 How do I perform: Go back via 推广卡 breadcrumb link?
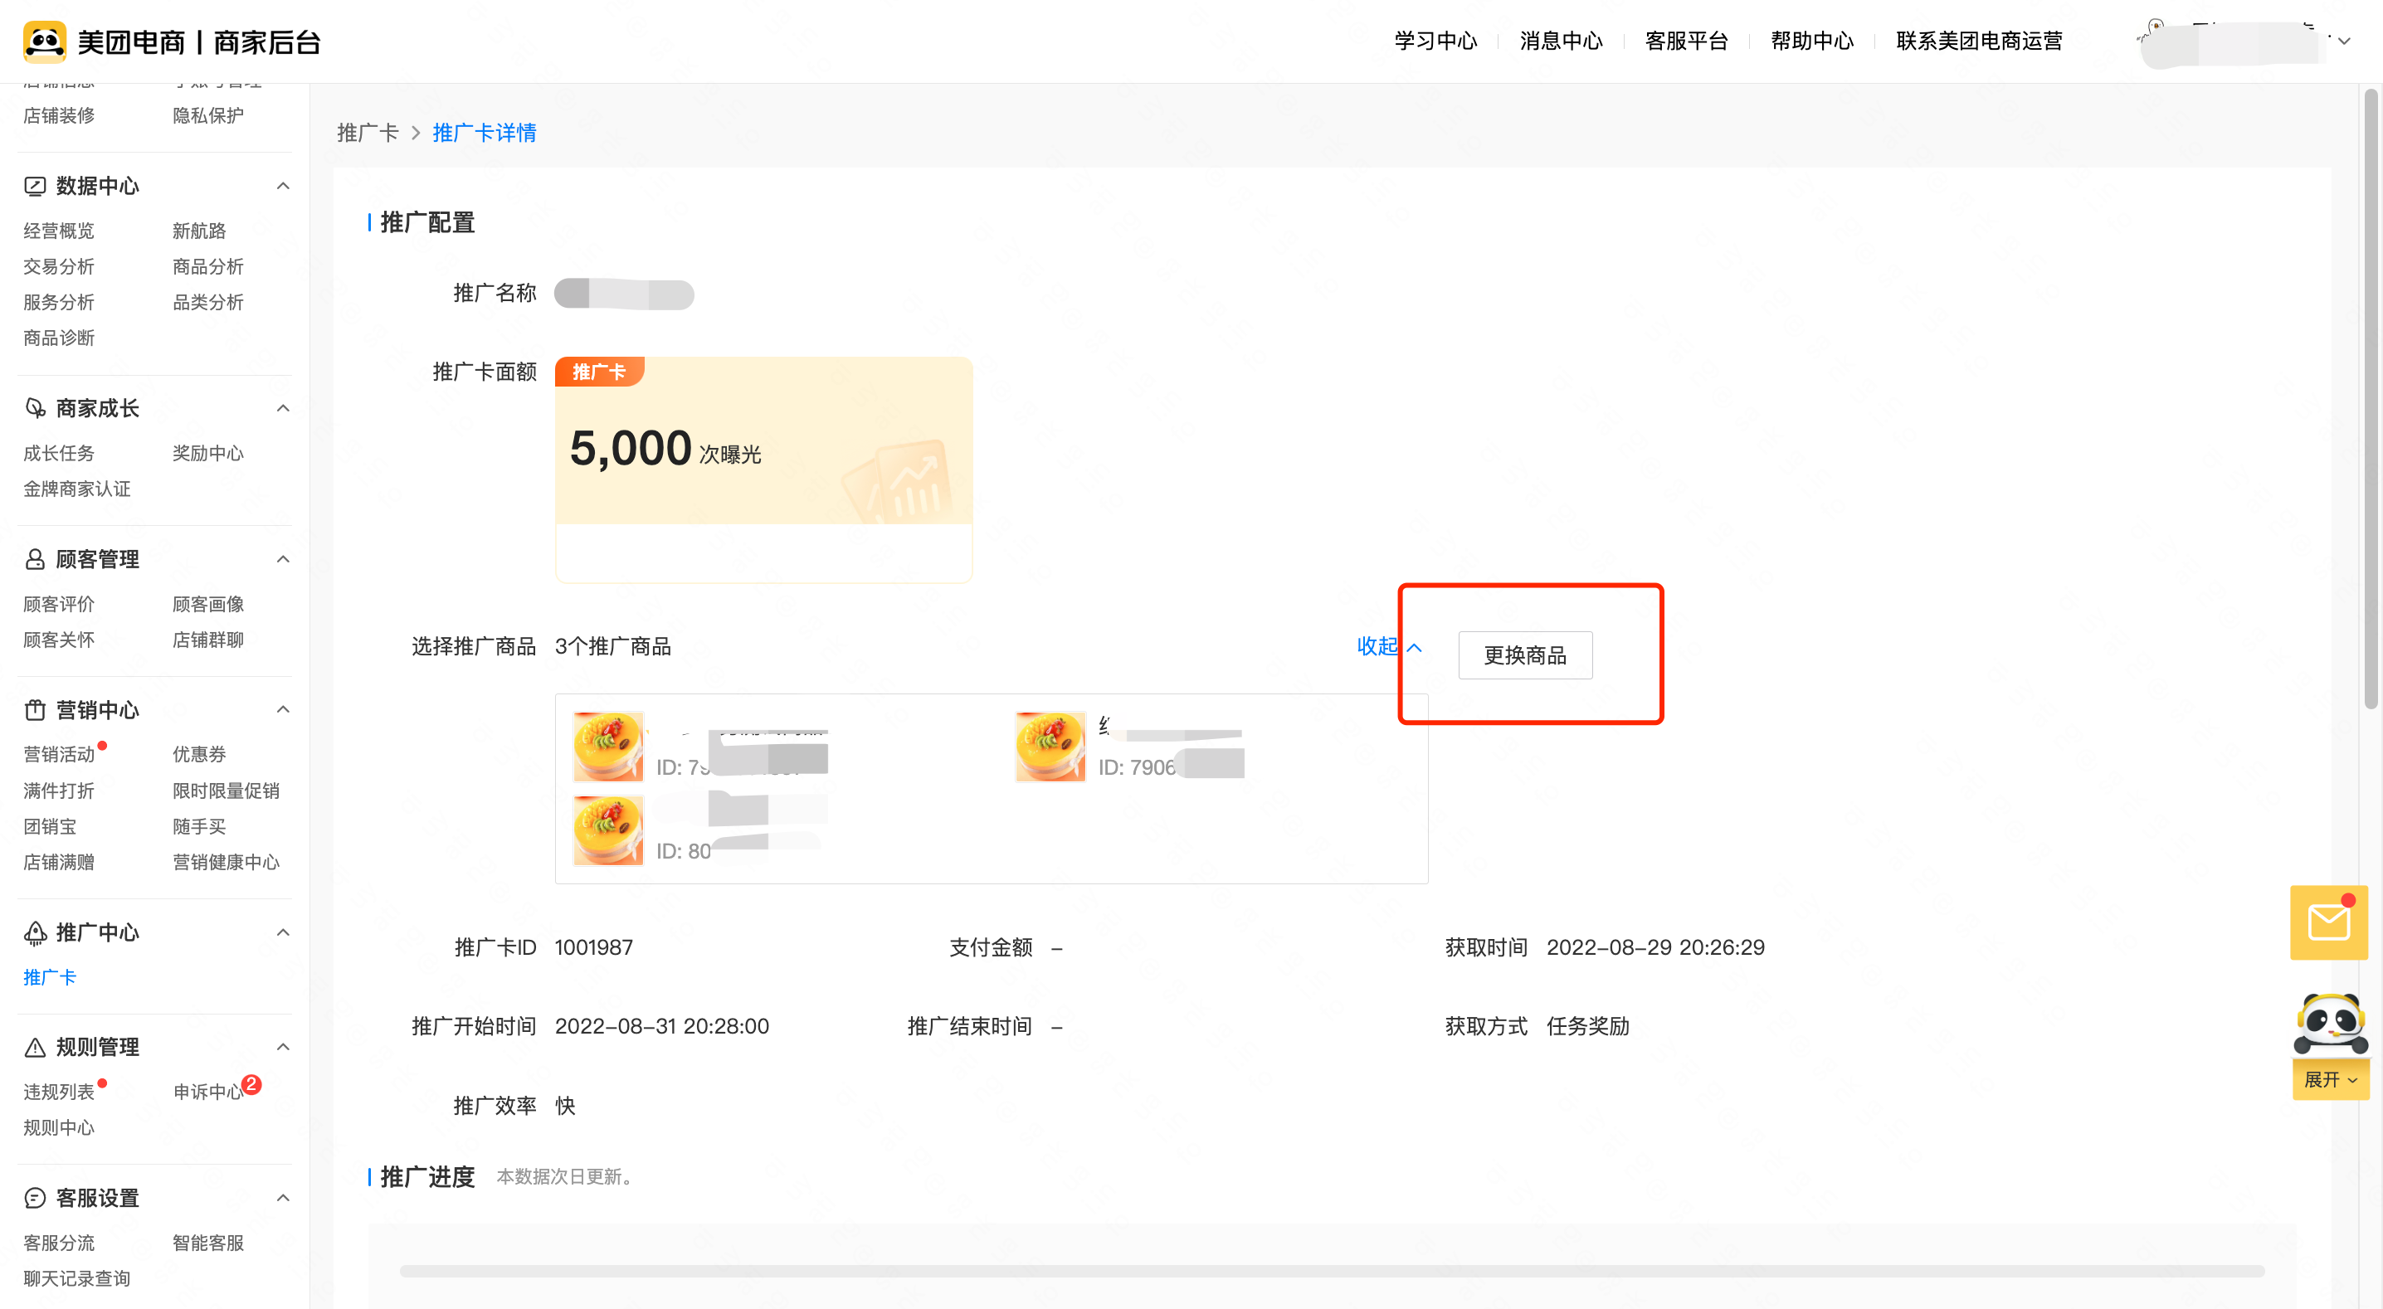pos(368,132)
